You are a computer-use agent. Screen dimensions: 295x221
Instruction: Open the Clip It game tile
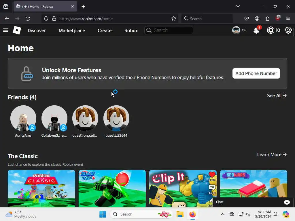(x=183, y=188)
